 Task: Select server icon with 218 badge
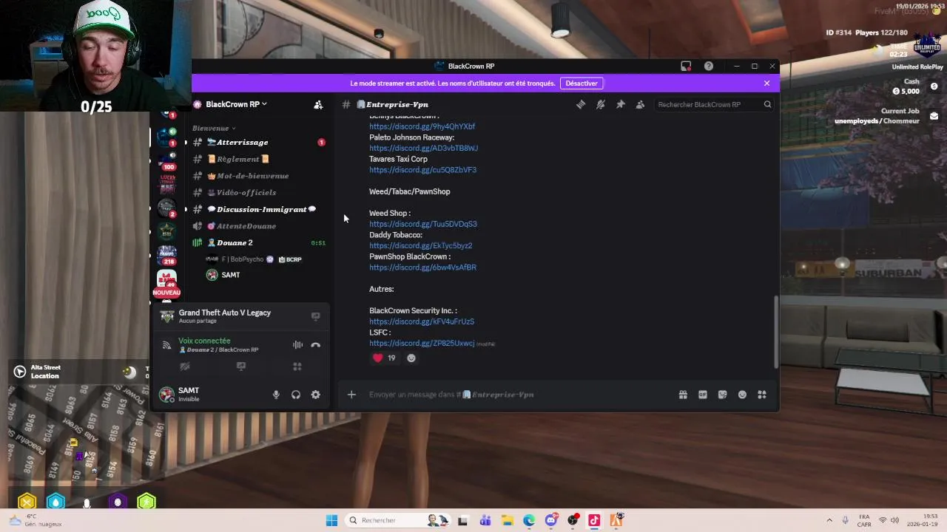tap(167, 255)
